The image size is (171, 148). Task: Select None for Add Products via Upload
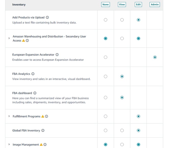pos(106,20)
